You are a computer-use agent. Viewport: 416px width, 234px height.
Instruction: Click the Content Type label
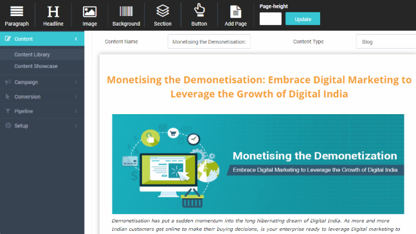(308, 42)
